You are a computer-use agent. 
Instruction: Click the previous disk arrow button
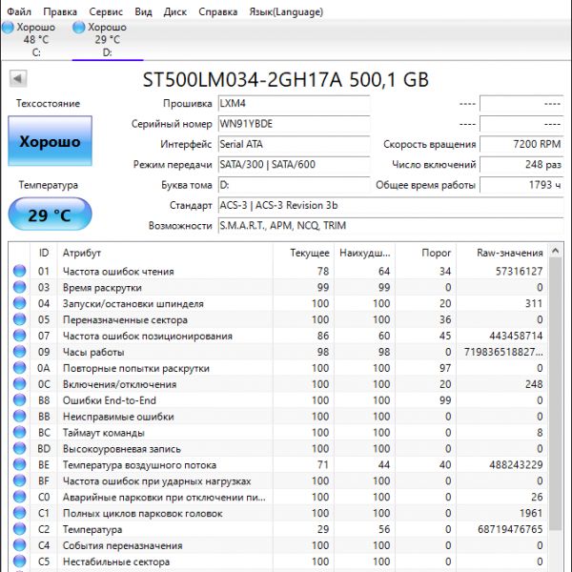(18, 78)
